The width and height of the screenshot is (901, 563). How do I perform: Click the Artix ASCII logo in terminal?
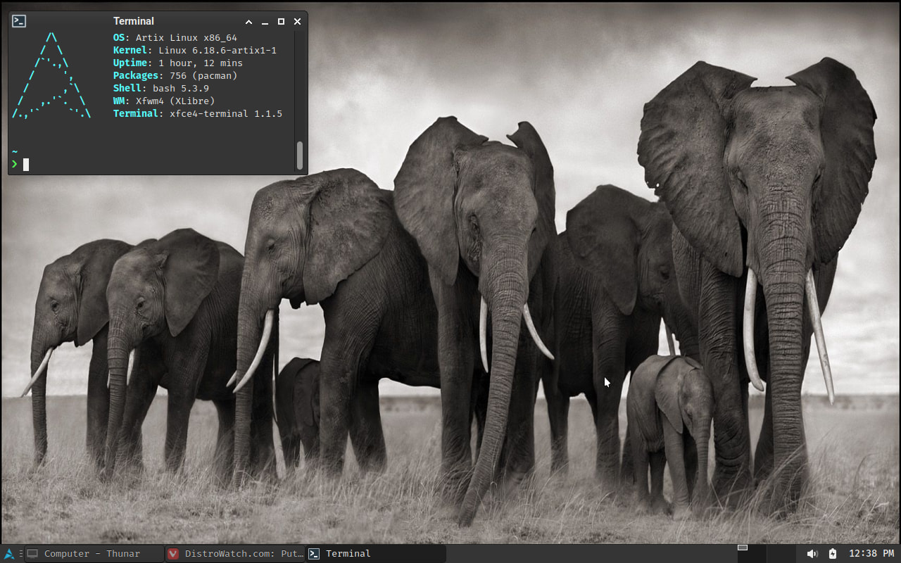[52, 76]
